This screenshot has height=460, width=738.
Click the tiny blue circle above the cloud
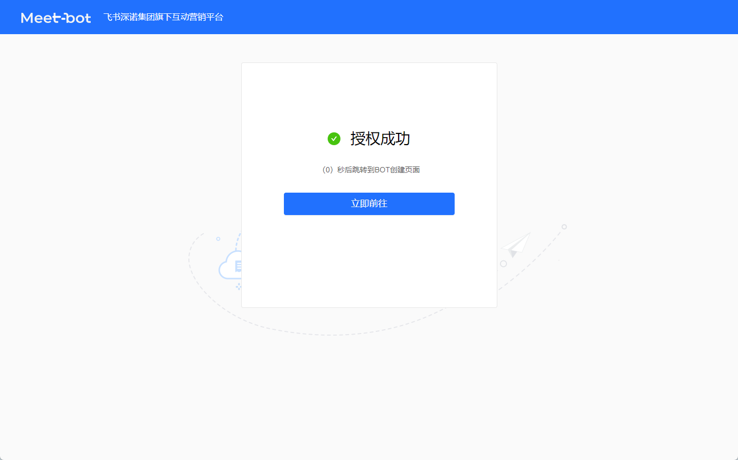pos(218,239)
